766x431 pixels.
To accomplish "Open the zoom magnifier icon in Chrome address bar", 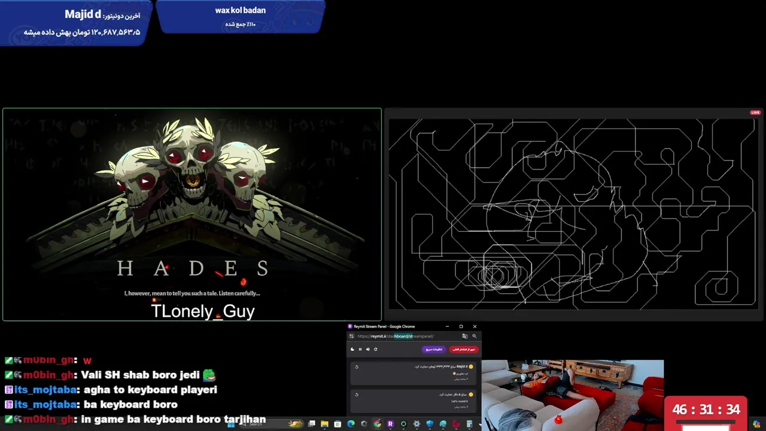I will 475,336.
